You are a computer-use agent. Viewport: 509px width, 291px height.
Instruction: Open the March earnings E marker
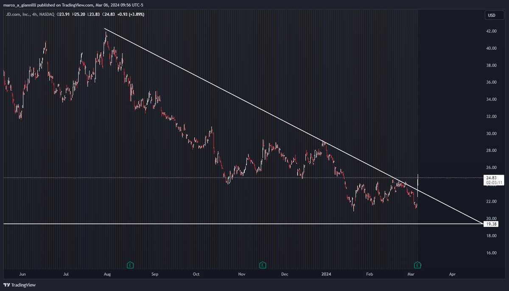[418, 265]
